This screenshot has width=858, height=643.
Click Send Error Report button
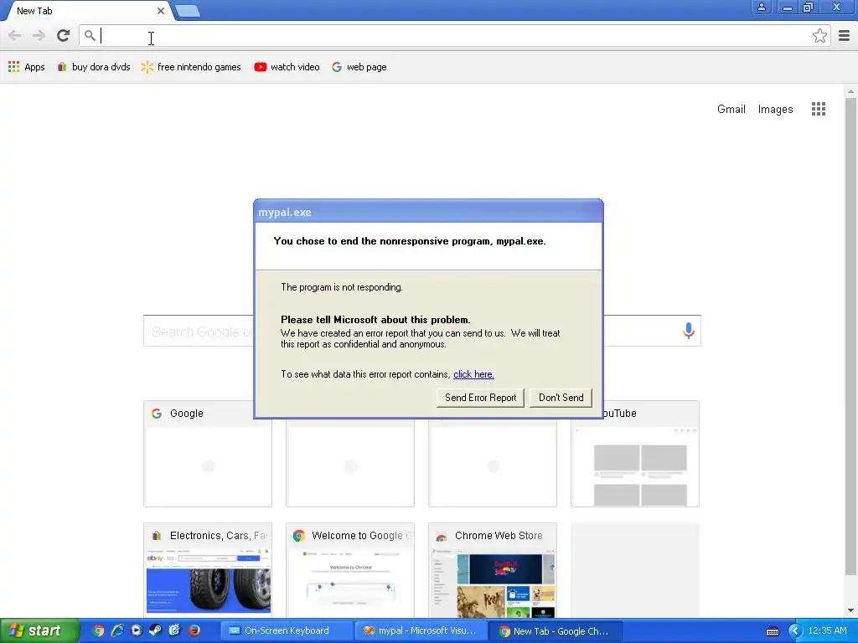(480, 398)
